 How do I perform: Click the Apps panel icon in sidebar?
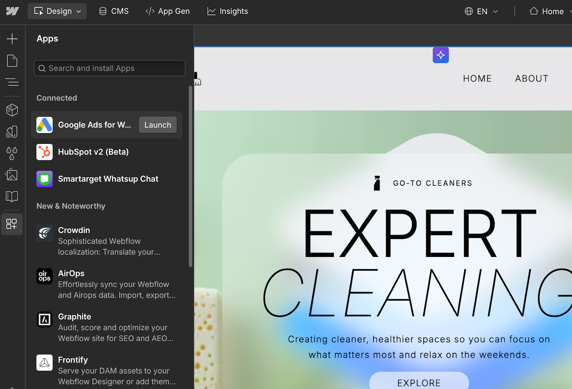tap(12, 224)
